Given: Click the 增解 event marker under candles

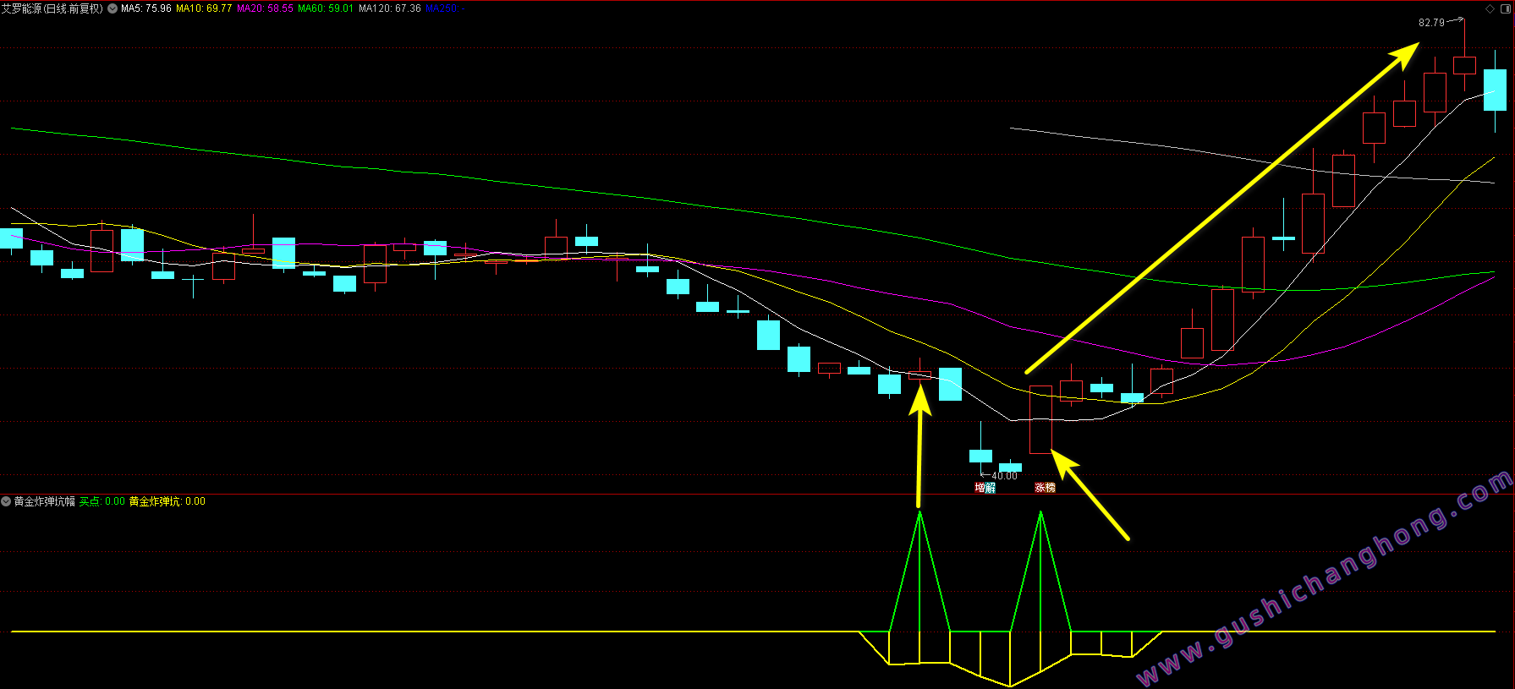Looking at the screenshot, I should [985, 488].
